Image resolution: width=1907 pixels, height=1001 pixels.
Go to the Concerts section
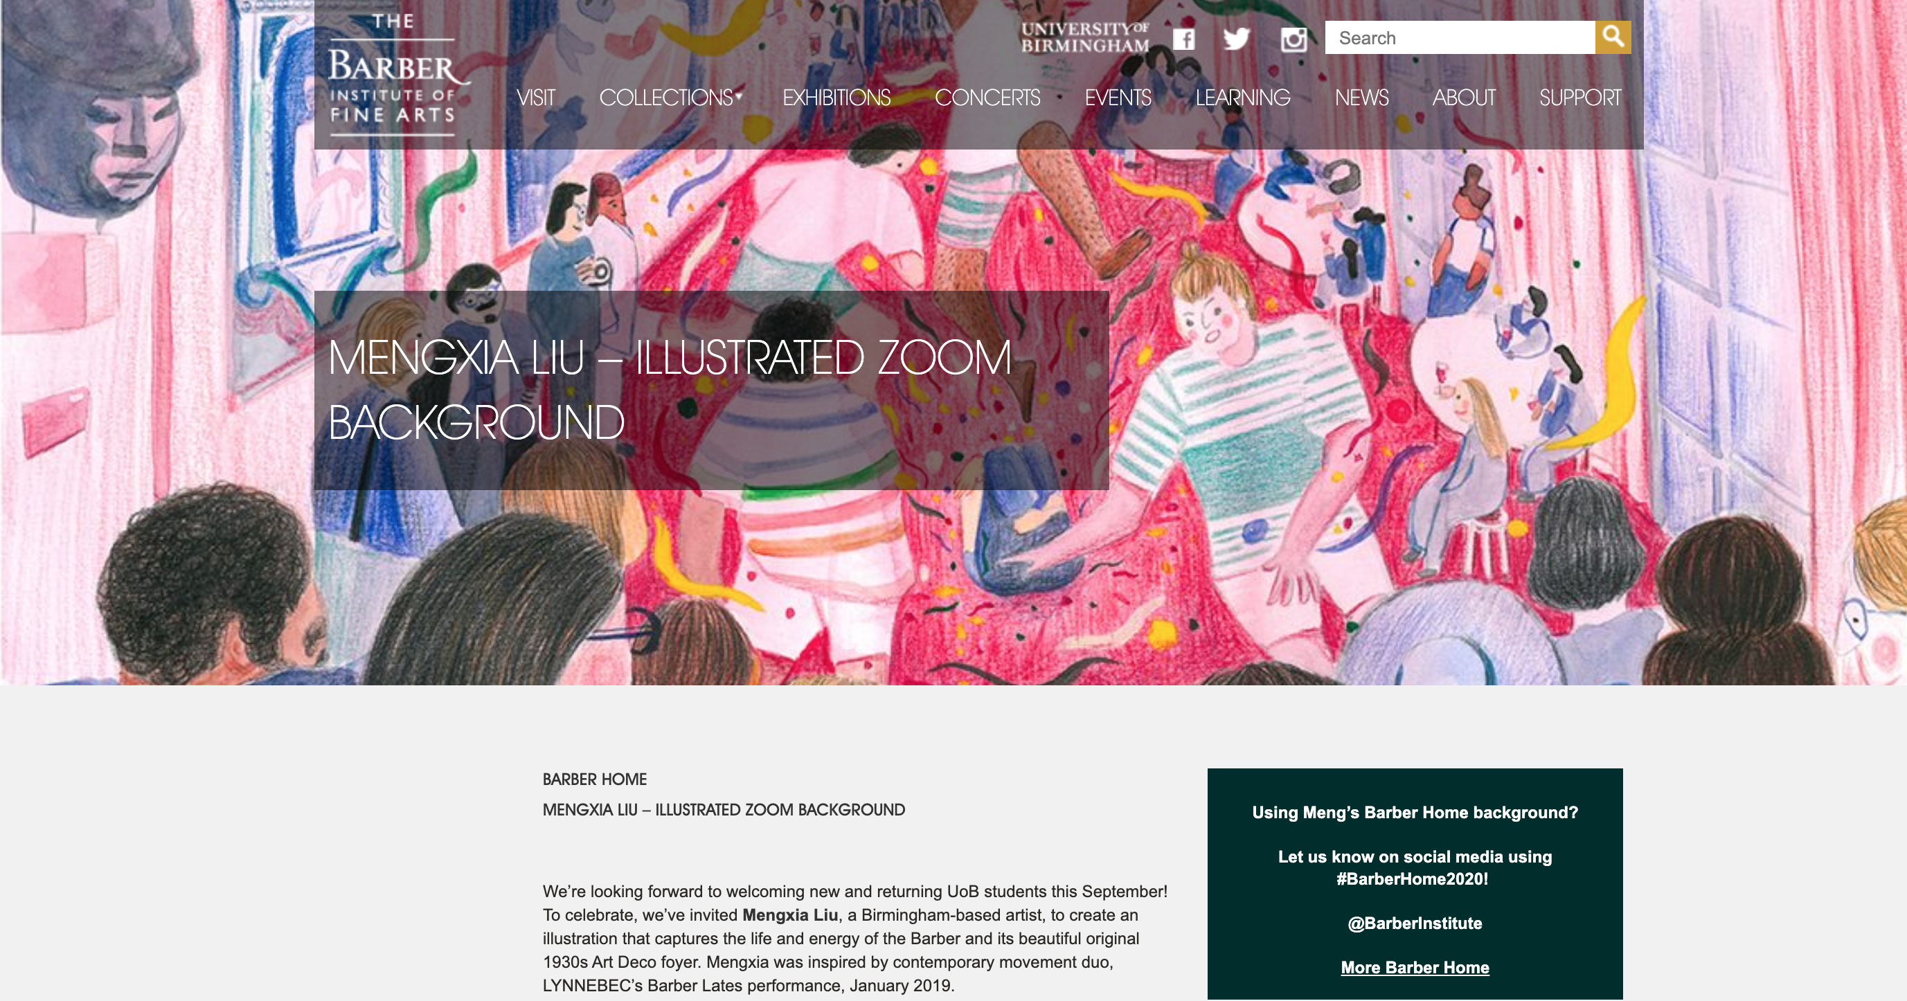pos(987,98)
